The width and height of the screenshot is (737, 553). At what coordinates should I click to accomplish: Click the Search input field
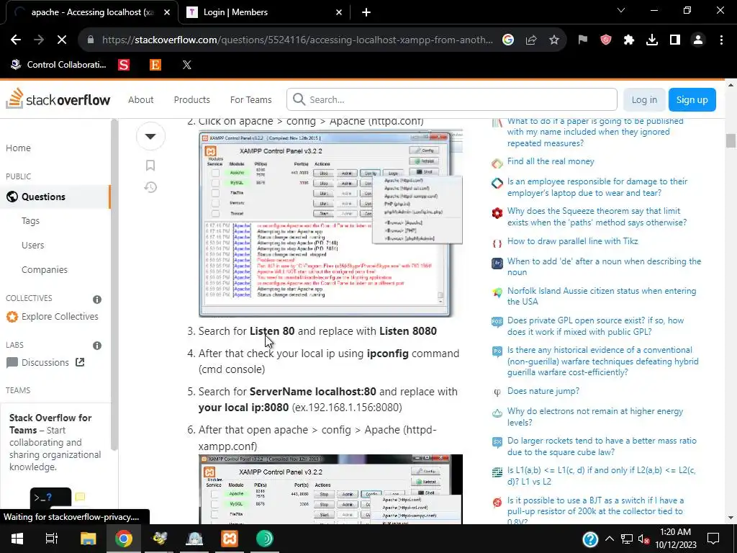(452, 99)
